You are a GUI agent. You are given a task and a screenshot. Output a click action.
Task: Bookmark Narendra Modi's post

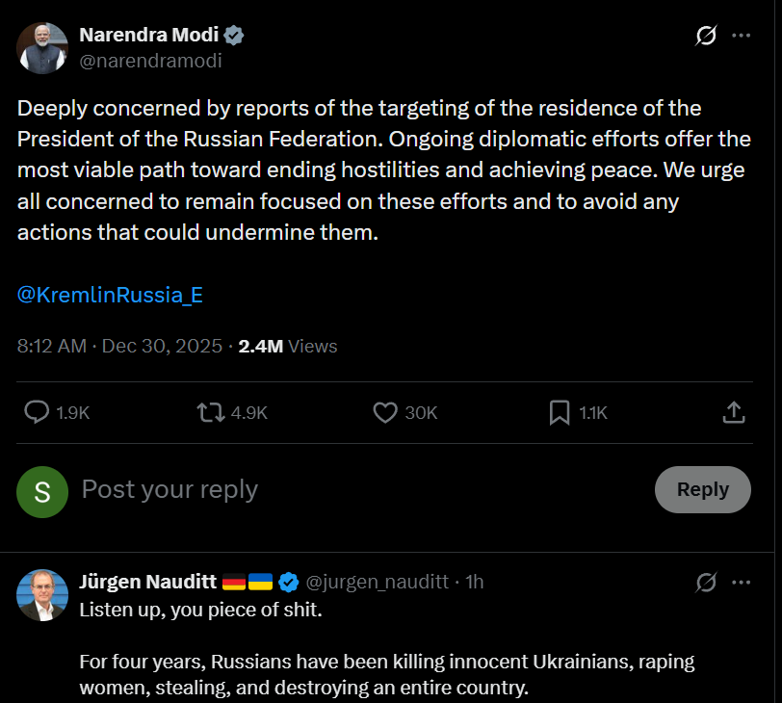tap(560, 412)
